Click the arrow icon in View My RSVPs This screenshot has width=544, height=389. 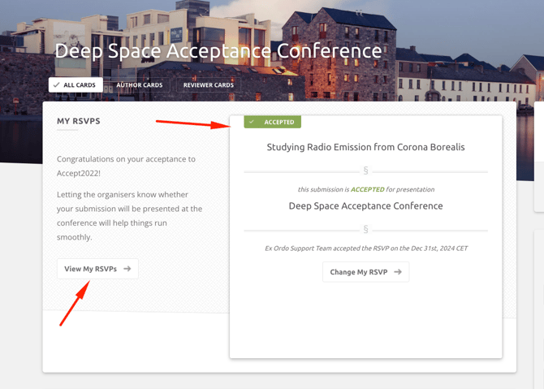tap(127, 269)
